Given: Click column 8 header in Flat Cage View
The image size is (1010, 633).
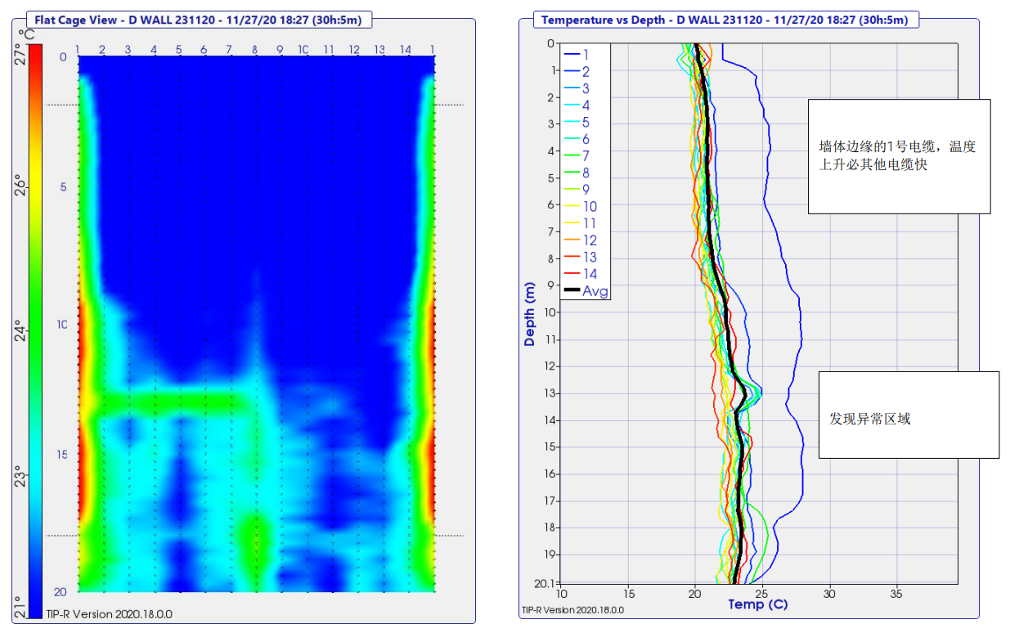Looking at the screenshot, I should (x=254, y=51).
